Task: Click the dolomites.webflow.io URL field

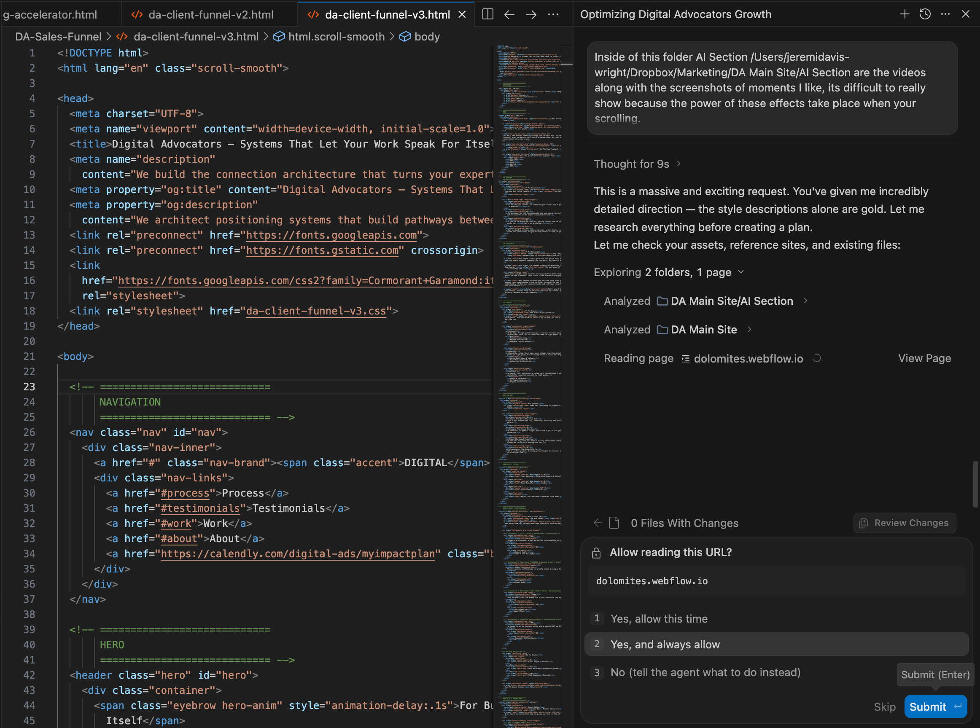Action: 776,581
